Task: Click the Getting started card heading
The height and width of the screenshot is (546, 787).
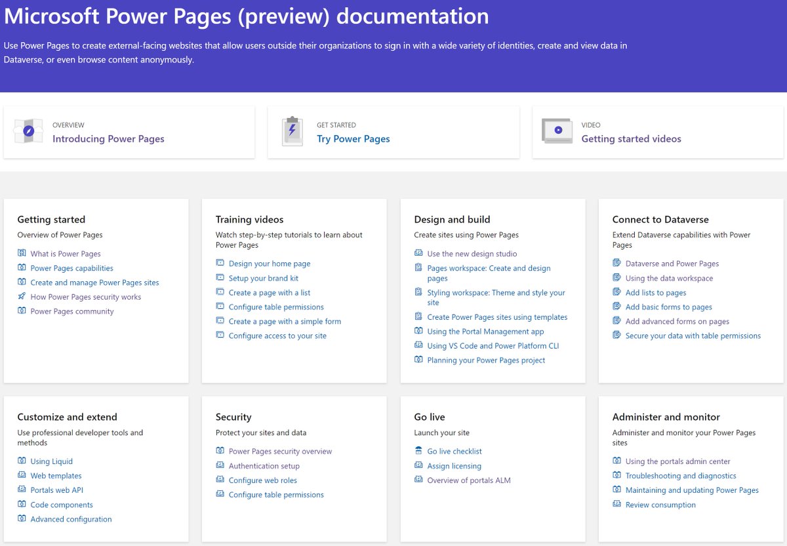Action: 51,220
